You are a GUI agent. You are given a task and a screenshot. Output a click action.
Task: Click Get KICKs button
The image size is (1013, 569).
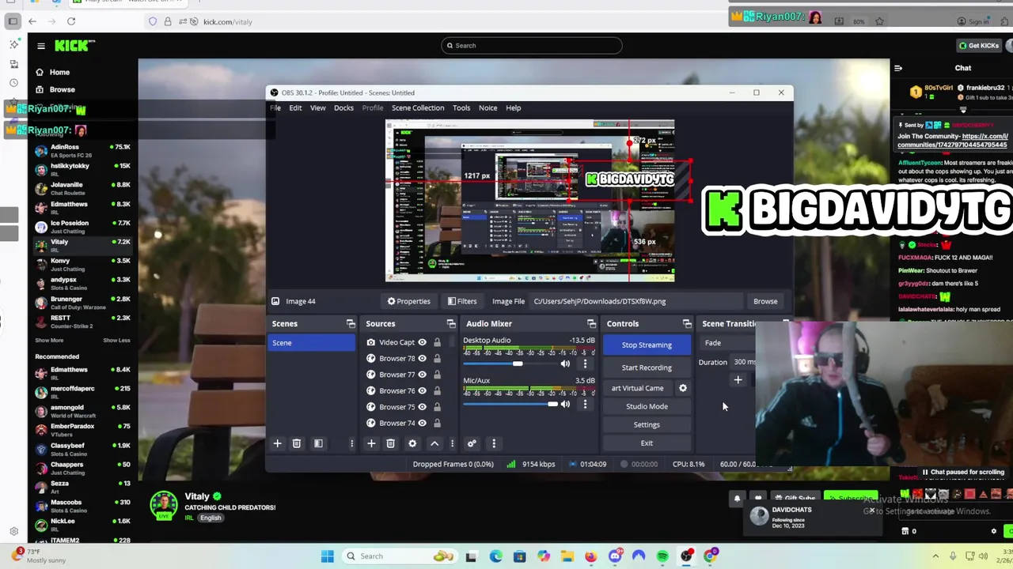click(x=979, y=46)
